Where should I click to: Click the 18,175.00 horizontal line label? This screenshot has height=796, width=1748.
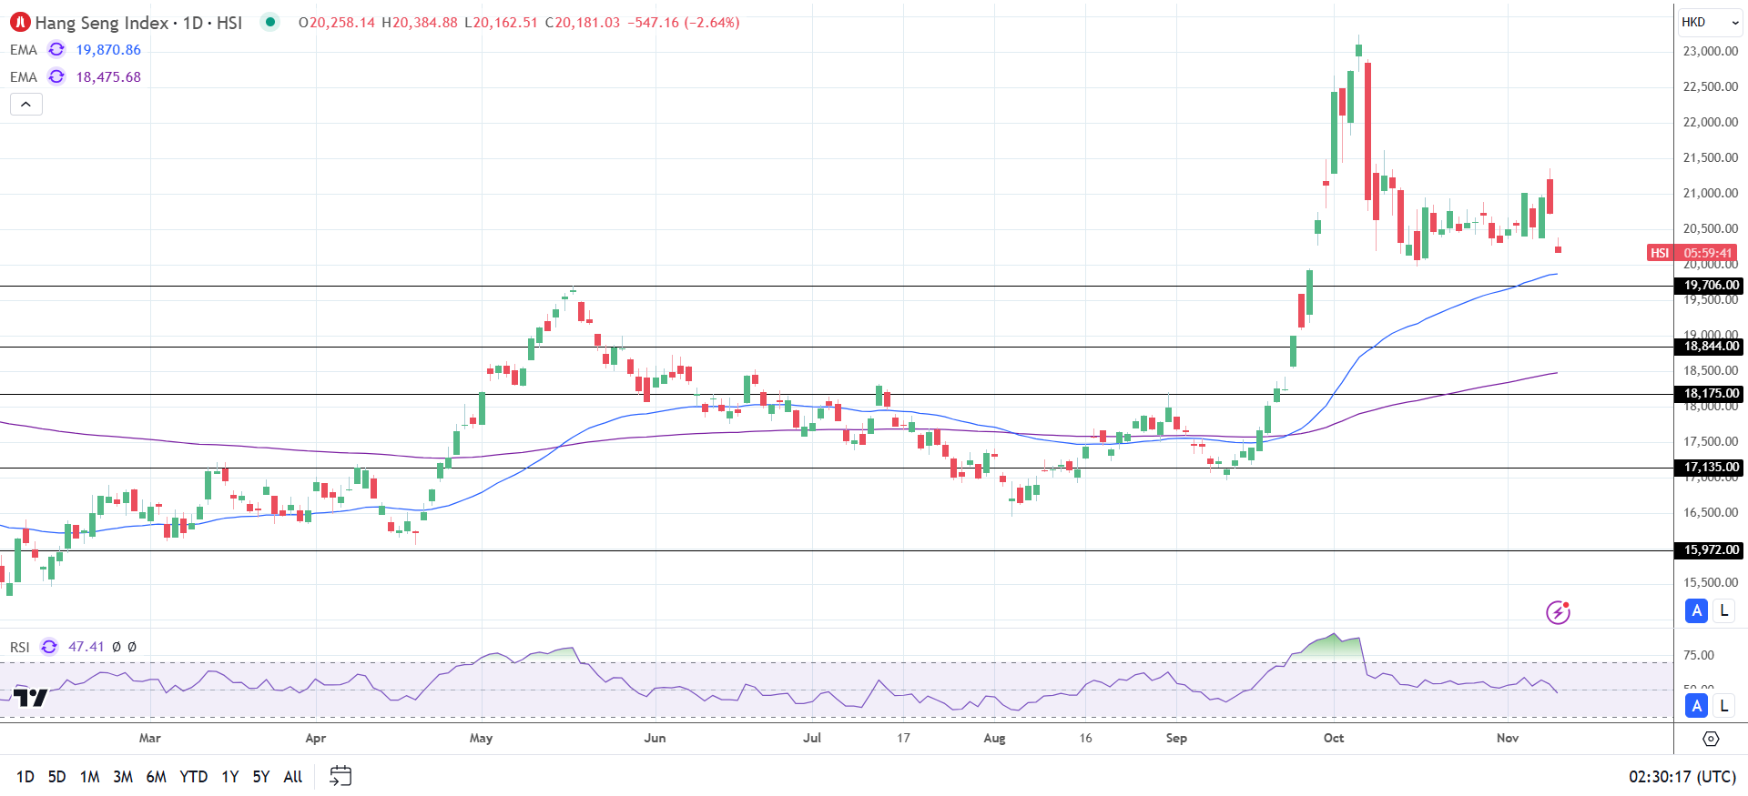pos(1710,394)
